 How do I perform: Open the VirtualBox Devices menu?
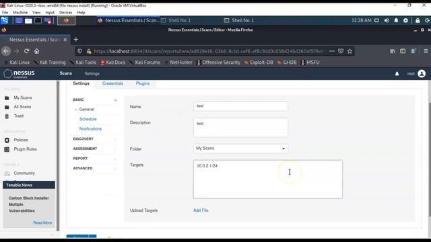[x=66, y=12]
